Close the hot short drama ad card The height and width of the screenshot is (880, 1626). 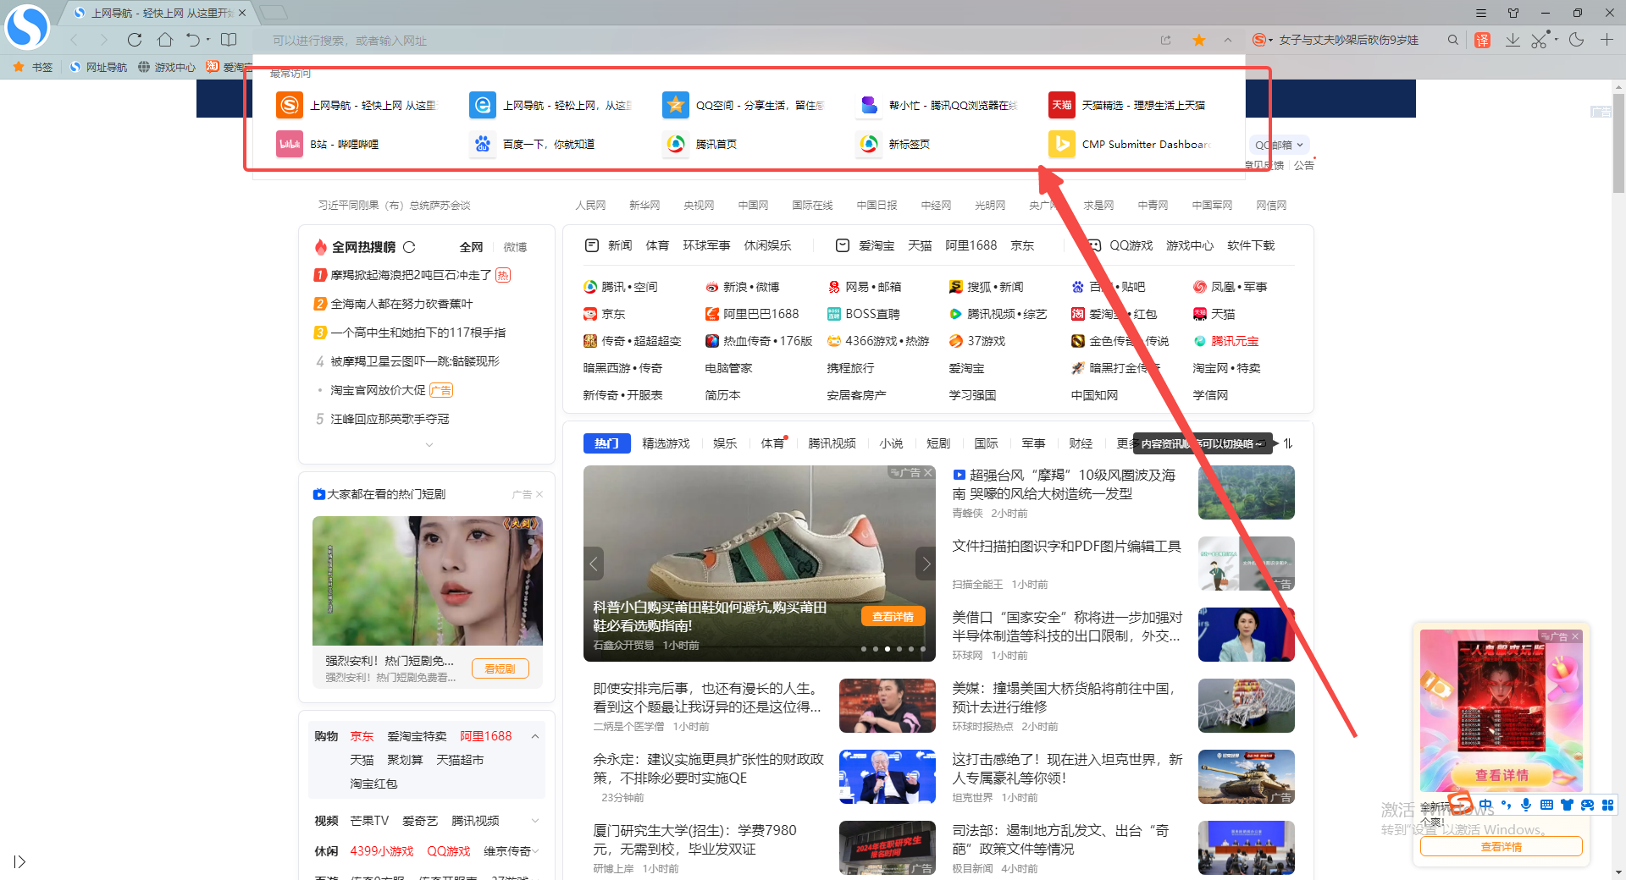pyautogui.click(x=539, y=494)
